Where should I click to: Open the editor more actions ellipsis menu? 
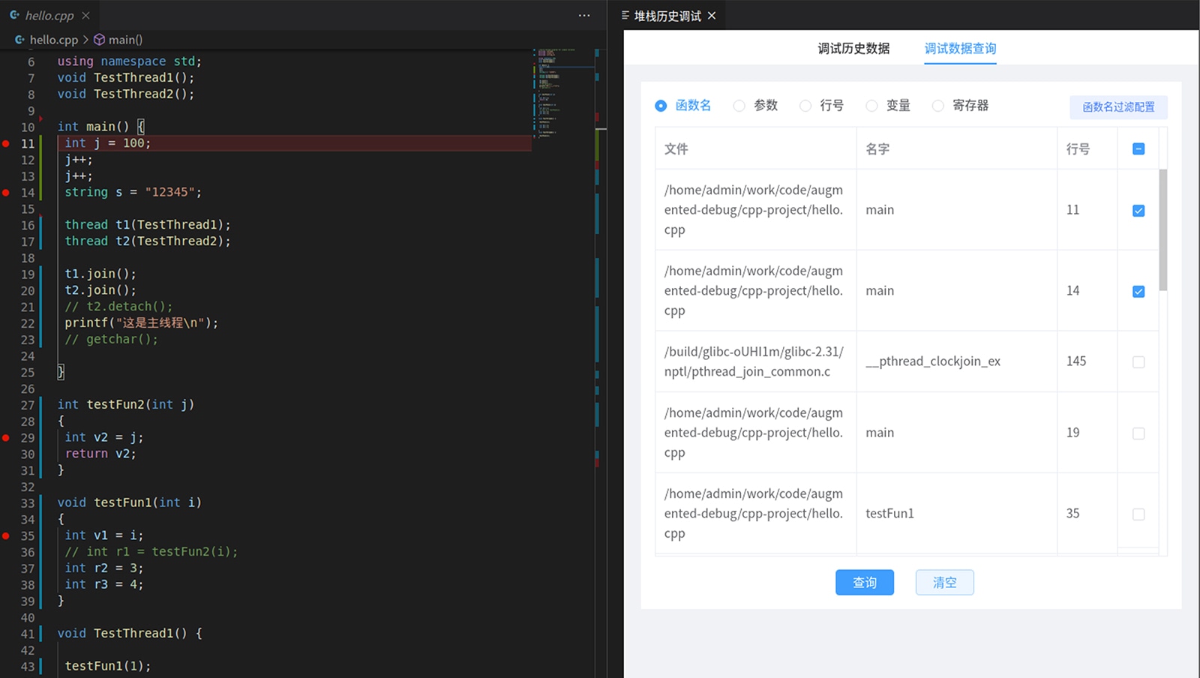click(584, 15)
